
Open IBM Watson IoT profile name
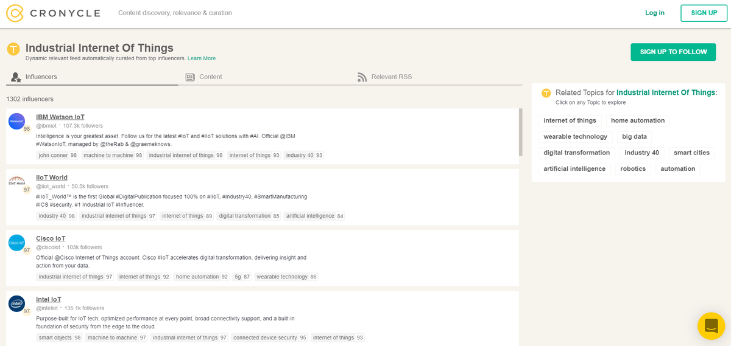coord(60,117)
